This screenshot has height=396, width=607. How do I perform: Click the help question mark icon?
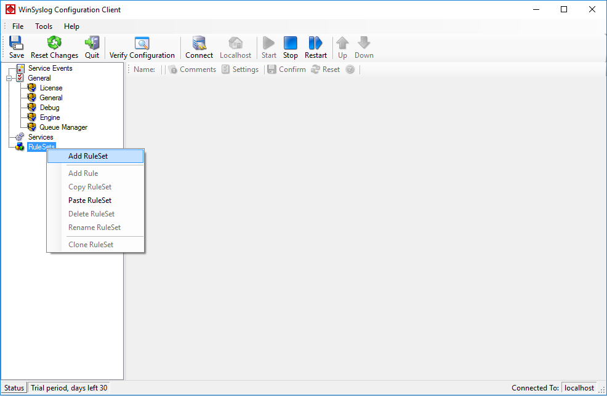350,69
